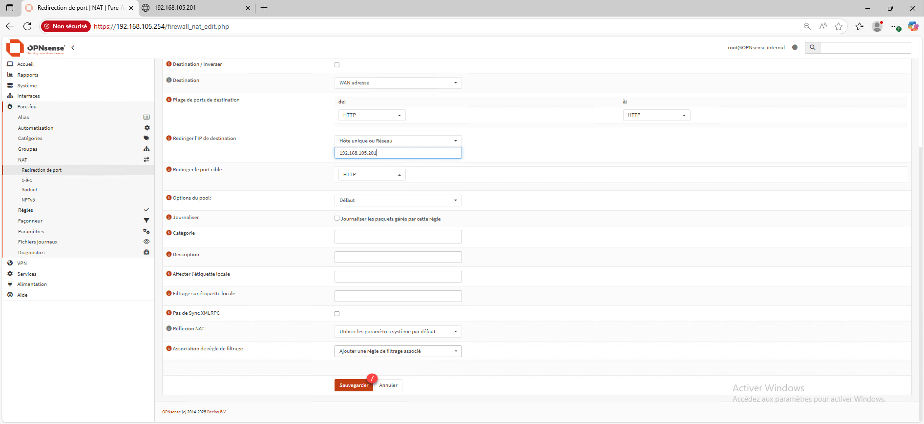The image size is (924, 424).
Task: Collapse the sidebar with the chevron icon
Action: 73,48
